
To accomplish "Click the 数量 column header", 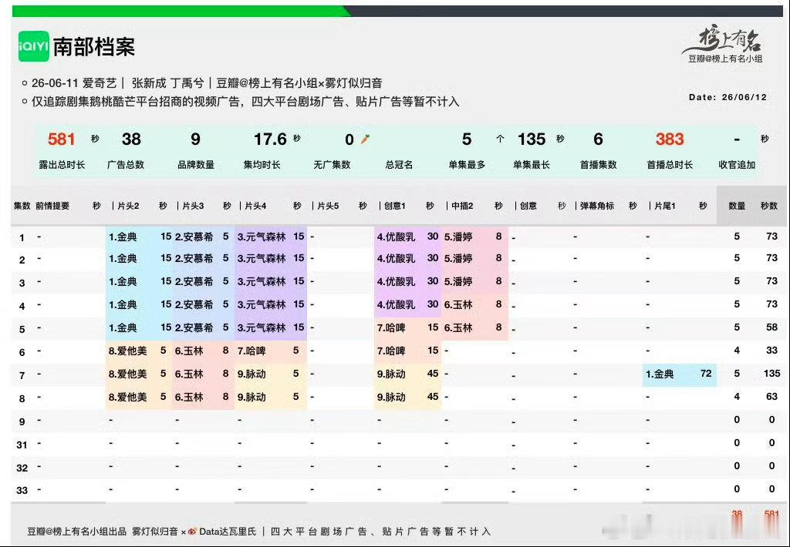I will pos(737,206).
